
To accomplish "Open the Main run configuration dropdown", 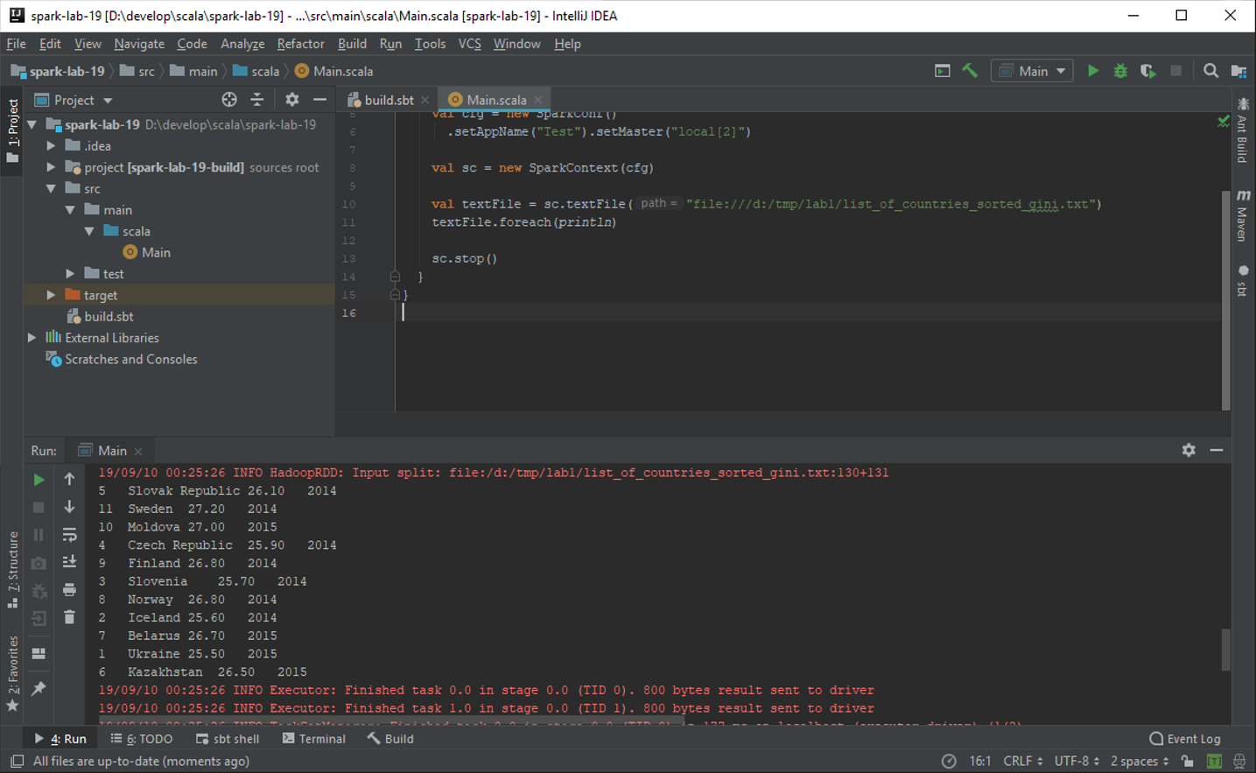I will pyautogui.click(x=1033, y=71).
